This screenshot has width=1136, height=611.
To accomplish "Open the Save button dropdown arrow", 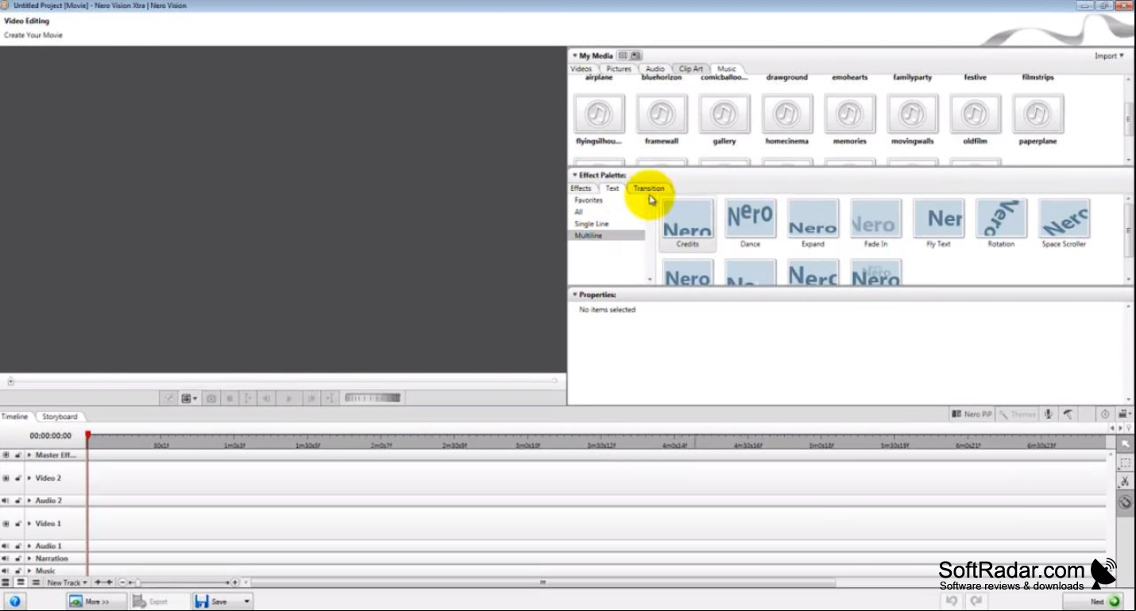I will (x=247, y=601).
